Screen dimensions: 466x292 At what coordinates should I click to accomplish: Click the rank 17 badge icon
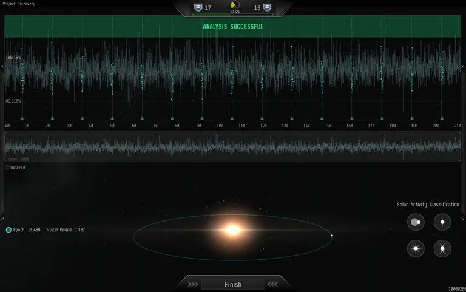coord(198,7)
